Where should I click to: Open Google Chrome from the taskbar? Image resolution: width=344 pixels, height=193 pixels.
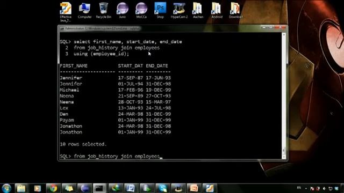[53, 188]
